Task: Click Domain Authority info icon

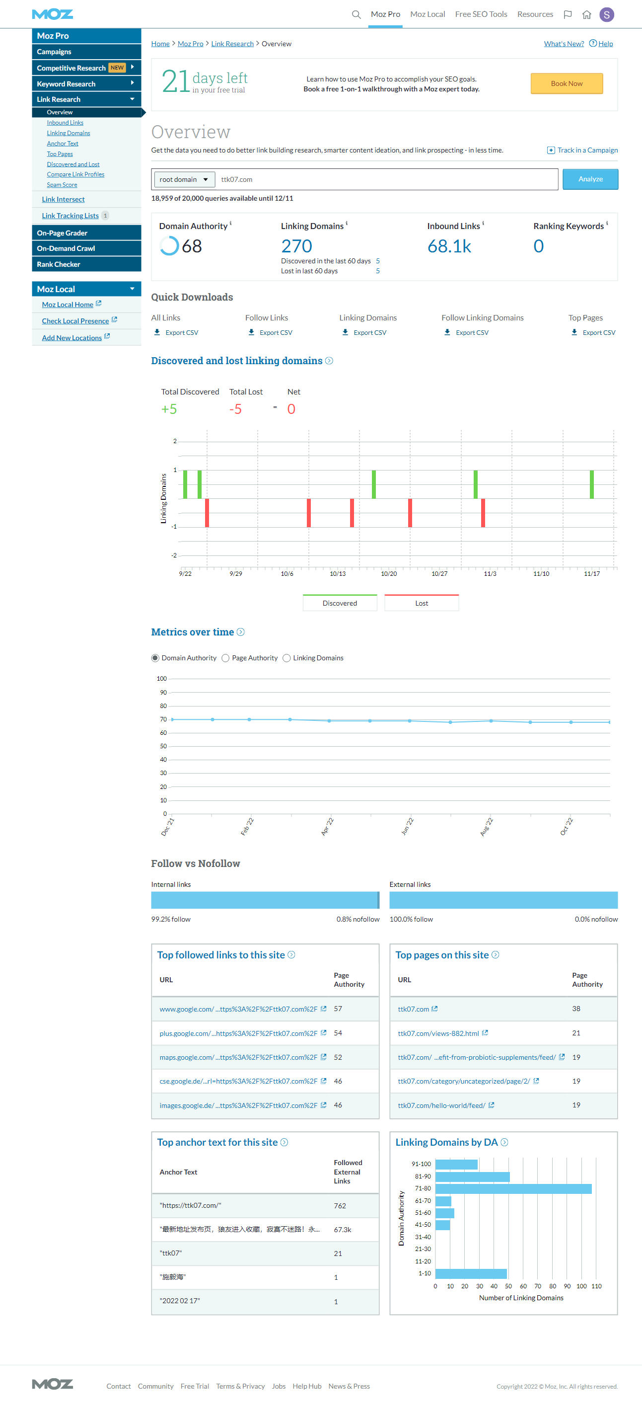Action: pos(230,223)
